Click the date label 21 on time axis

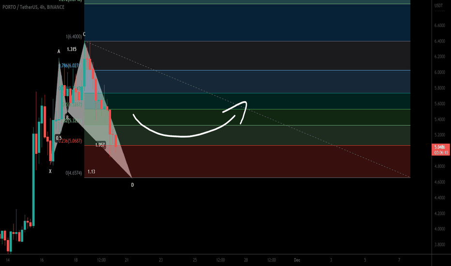[x=127, y=260]
